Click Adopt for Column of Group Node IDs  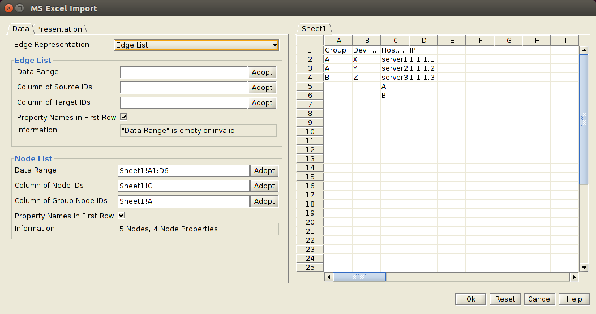coord(264,201)
